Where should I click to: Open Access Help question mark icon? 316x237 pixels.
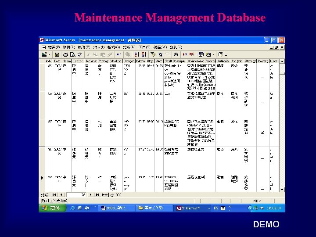pyautogui.click(x=221, y=54)
